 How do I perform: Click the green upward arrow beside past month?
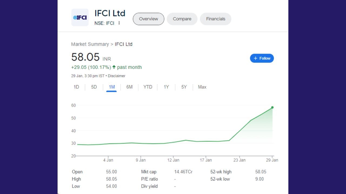114,67
